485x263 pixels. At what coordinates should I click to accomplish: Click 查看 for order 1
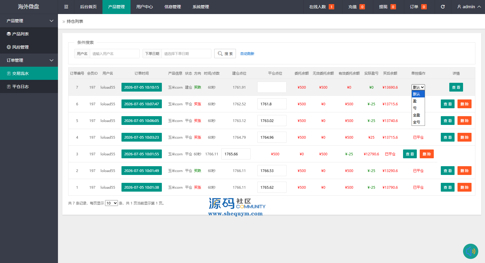(448, 187)
